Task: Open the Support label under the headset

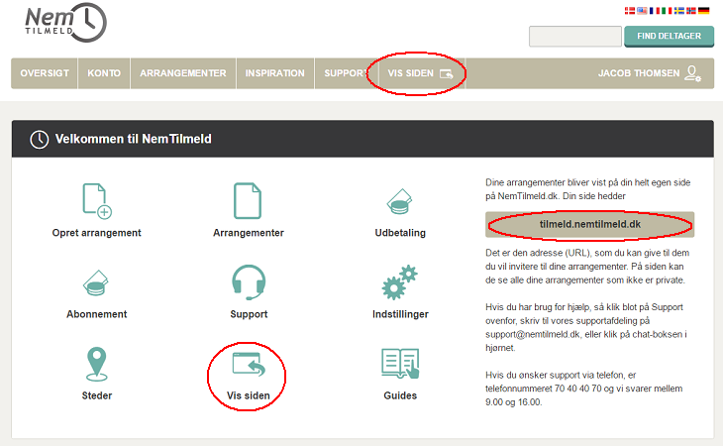Action: click(x=249, y=314)
